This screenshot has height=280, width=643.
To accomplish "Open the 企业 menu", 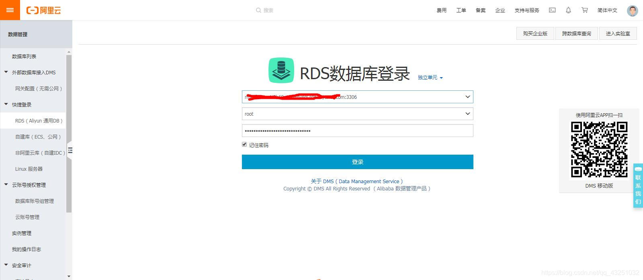I will [500, 10].
